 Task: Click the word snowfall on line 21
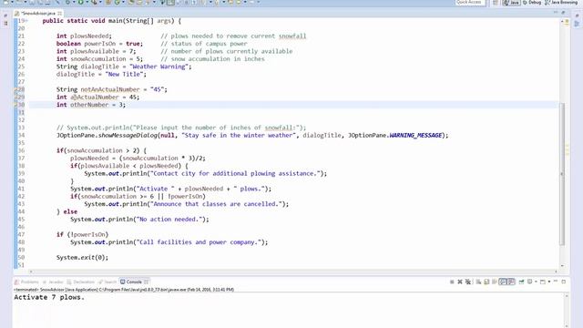(x=292, y=36)
